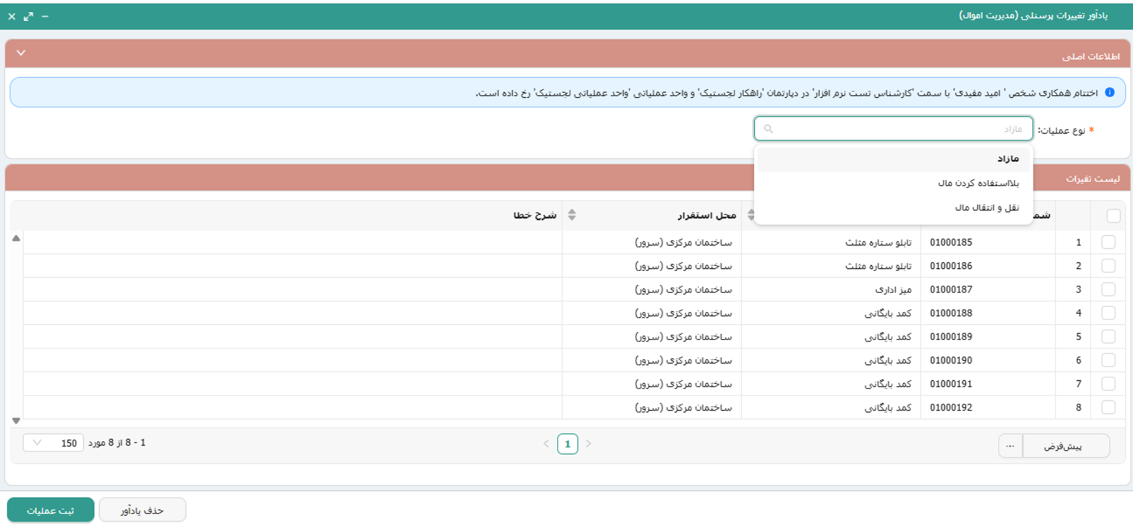Go to previous page using left arrow
Viewport: 1133px width, 527px height.
[546, 443]
